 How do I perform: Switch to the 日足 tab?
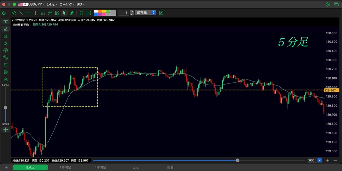(135, 167)
